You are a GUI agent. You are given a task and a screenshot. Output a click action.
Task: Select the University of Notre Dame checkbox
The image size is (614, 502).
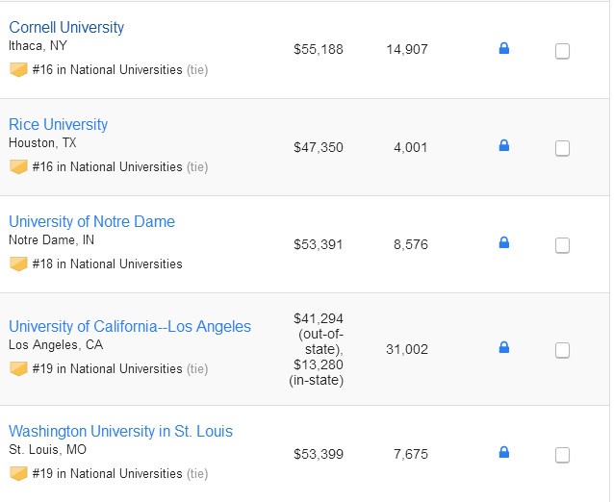click(562, 245)
